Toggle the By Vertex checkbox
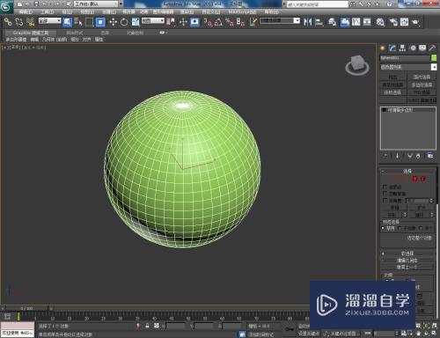Viewport: 440px width, 338px height. (385, 187)
